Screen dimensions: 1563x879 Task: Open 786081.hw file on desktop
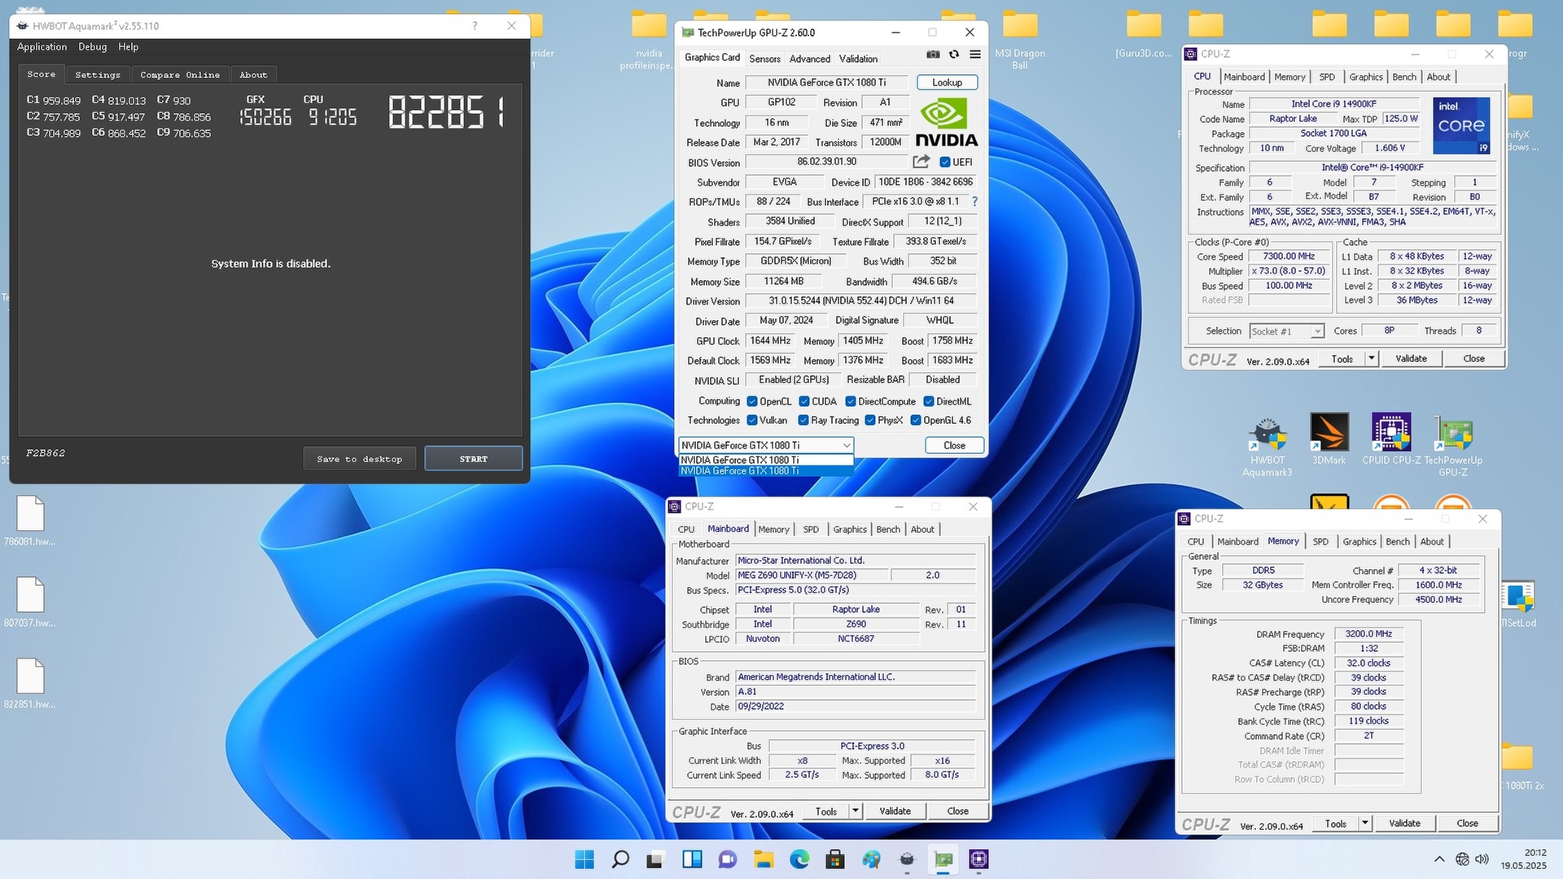[x=30, y=521]
